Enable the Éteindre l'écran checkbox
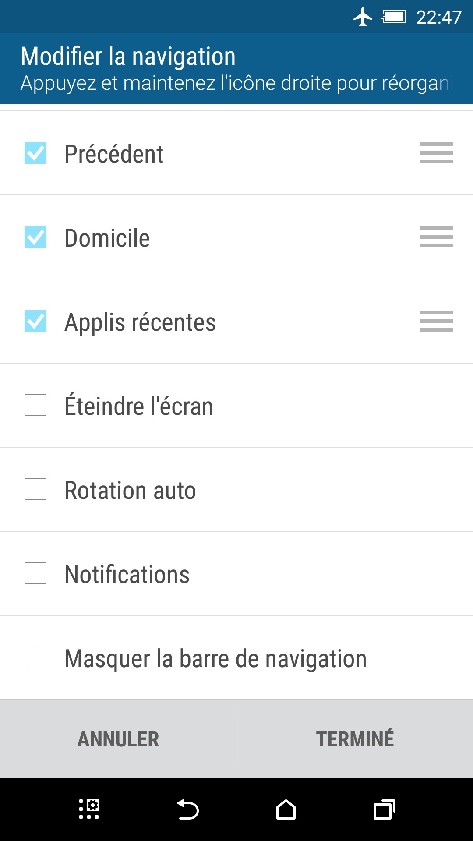The image size is (473, 841). click(x=35, y=405)
